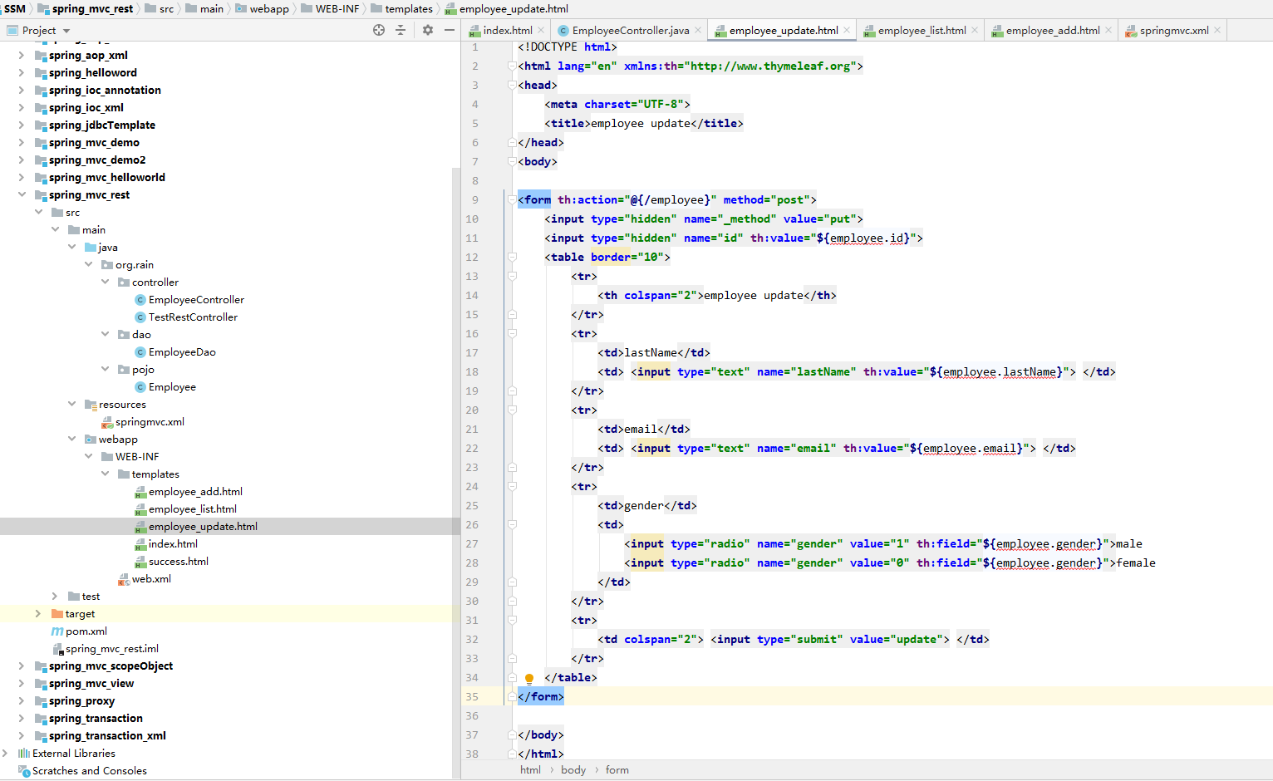Click the index.html file icon in tree
The height and width of the screenshot is (781, 1273).
140,544
